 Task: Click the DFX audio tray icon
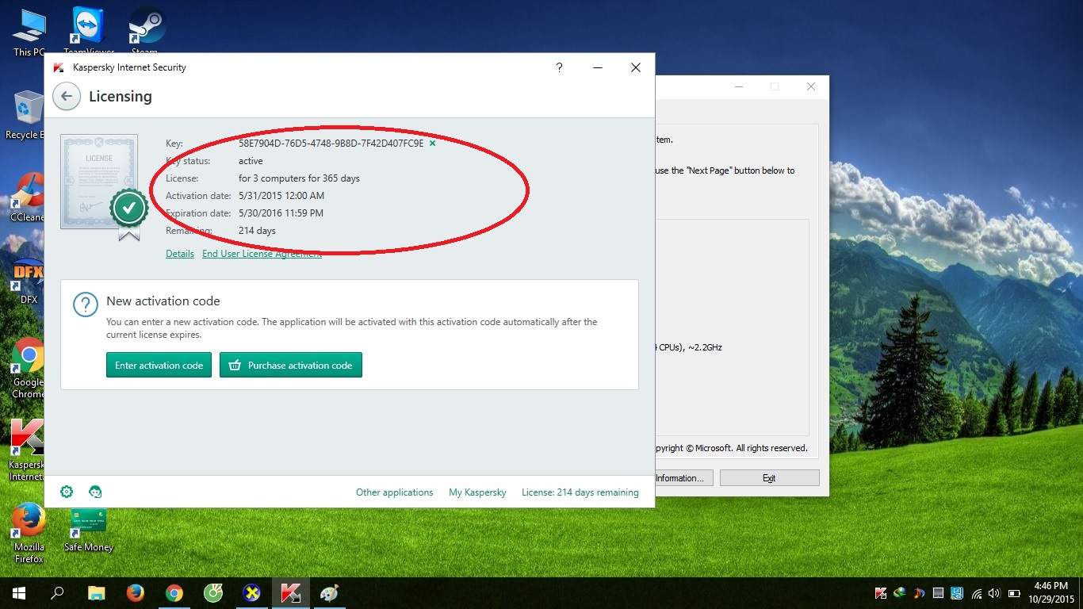click(x=919, y=593)
